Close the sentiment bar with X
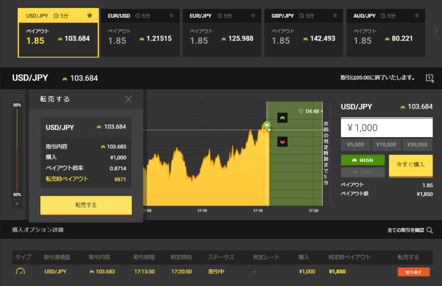This screenshot has height=286, width=442. coord(17,203)
